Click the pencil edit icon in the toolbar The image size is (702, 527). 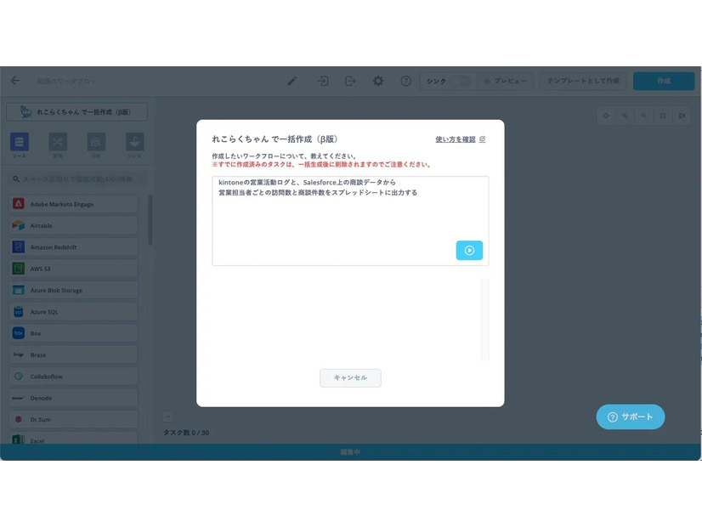pyautogui.click(x=292, y=81)
